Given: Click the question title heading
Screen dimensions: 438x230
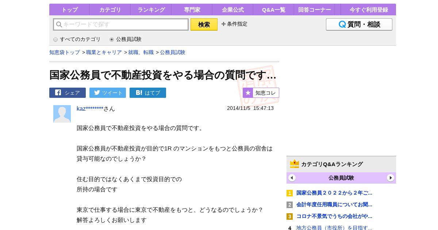Looking at the screenshot, I should (x=163, y=75).
